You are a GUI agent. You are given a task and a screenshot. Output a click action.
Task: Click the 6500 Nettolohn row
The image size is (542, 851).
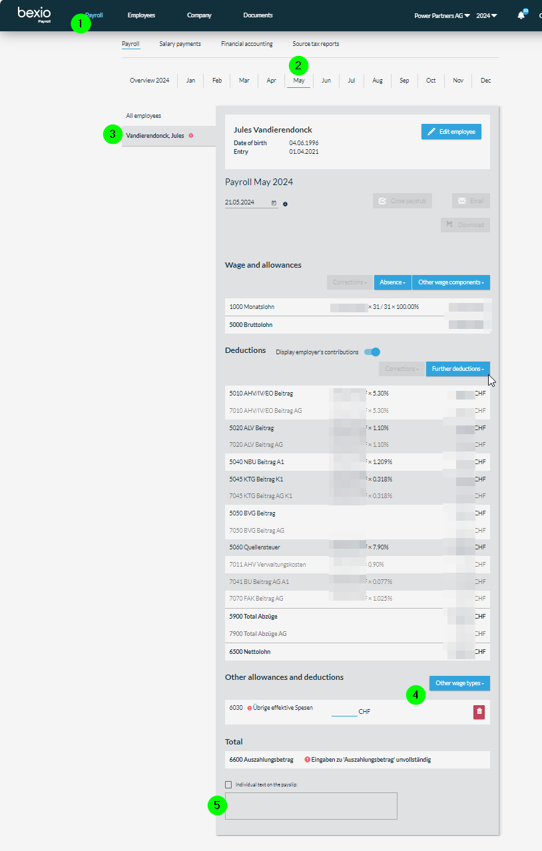click(358, 652)
